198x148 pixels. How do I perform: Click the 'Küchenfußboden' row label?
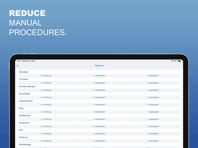[27, 87]
